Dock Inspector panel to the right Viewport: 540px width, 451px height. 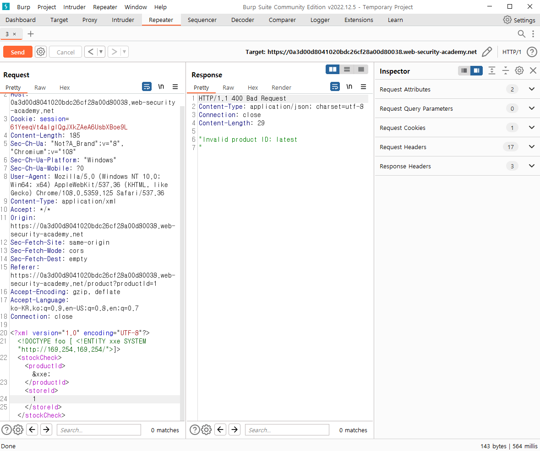tap(477, 70)
